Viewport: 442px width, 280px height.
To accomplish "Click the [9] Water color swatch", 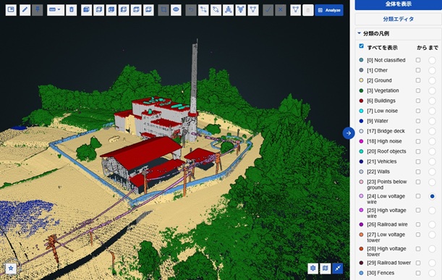I will tap(361, 121).
